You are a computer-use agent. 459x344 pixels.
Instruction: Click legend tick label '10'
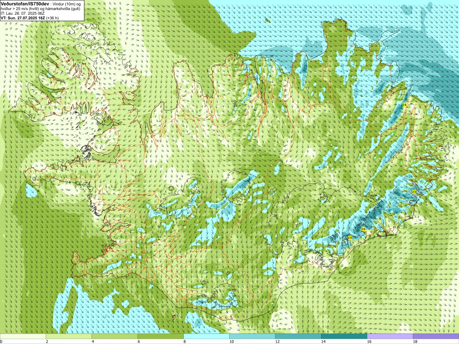pyautogui.click(x=231, y=341)
